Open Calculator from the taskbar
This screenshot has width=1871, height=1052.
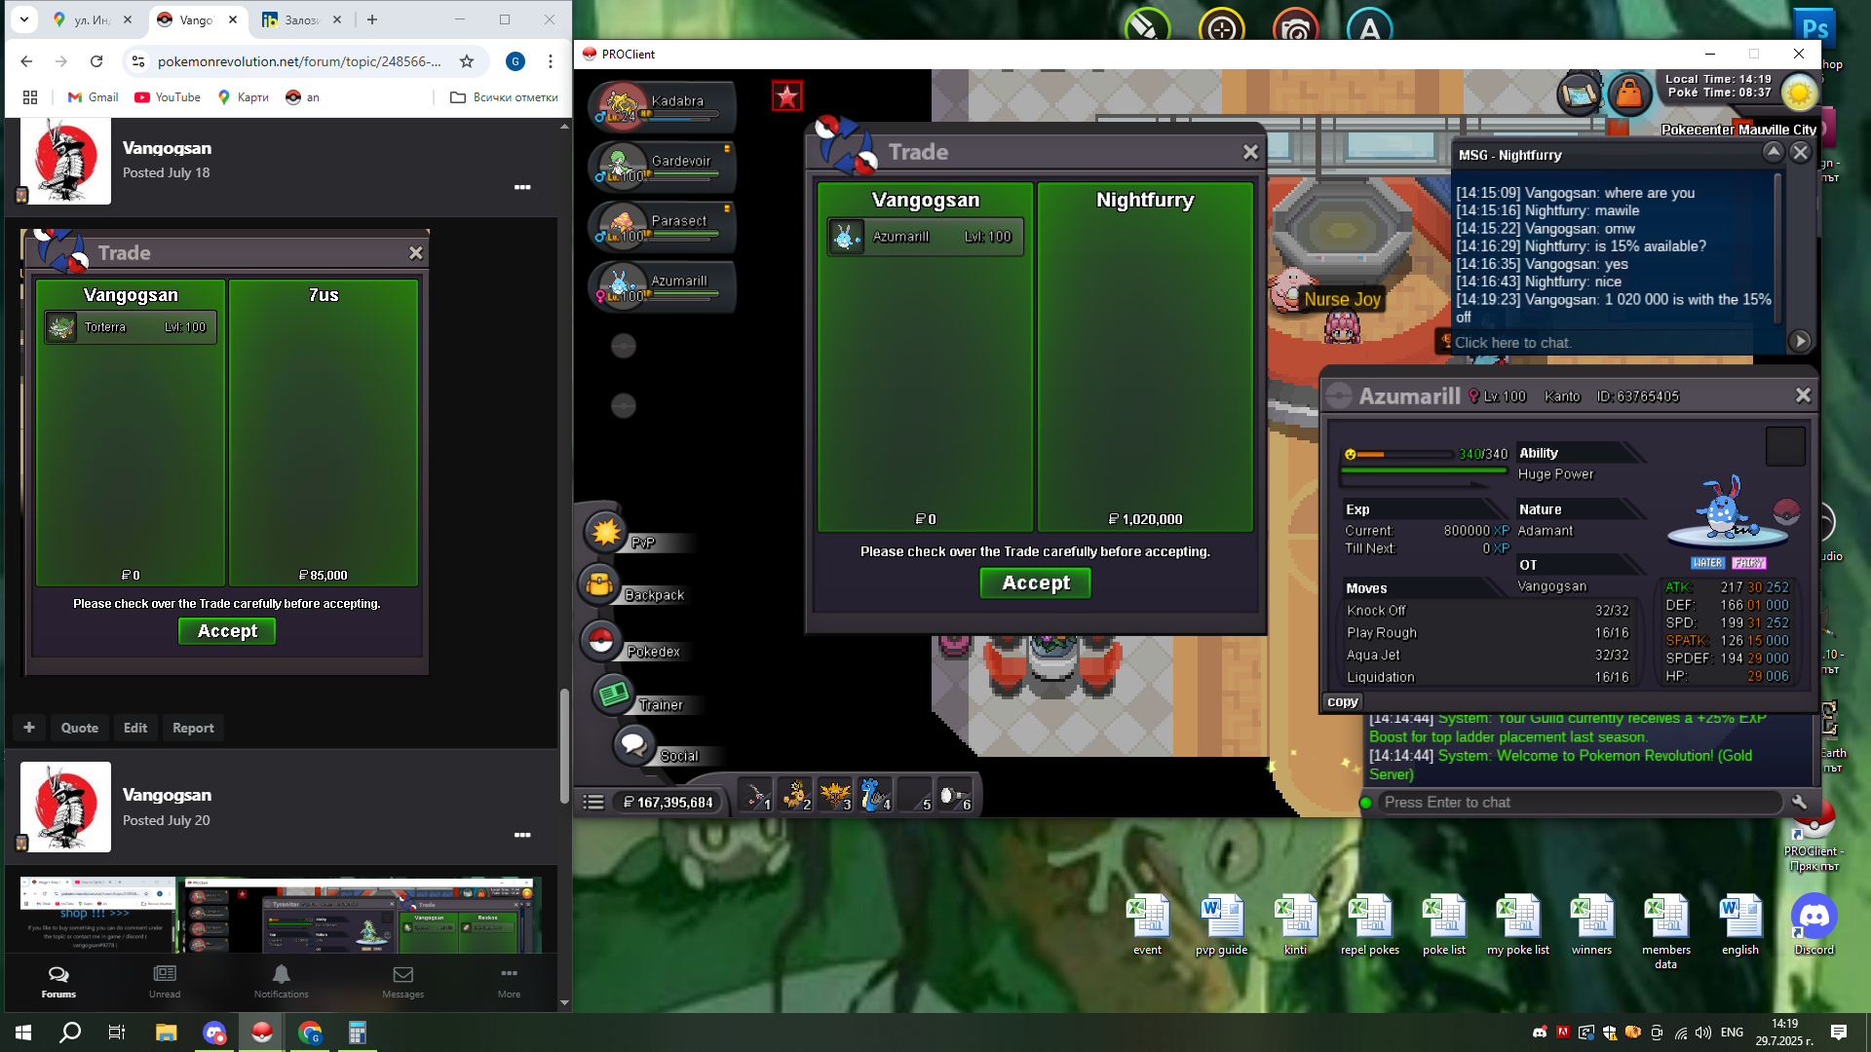357,1033
